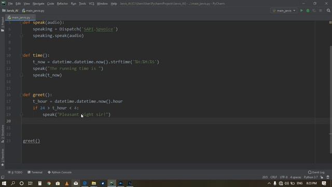332x187 pixels.
Task: Run main_jarvis with the green play button
Action: 301,10
